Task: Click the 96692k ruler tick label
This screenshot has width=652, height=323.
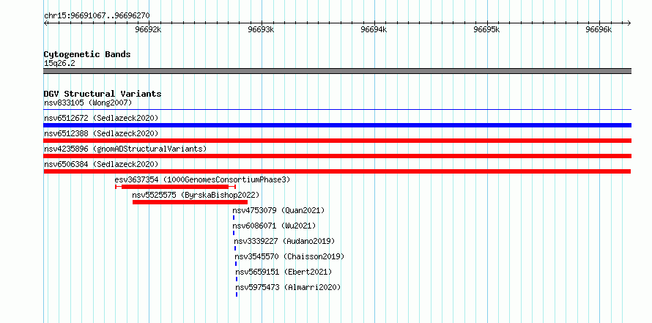Action: [x=149, y=29]
